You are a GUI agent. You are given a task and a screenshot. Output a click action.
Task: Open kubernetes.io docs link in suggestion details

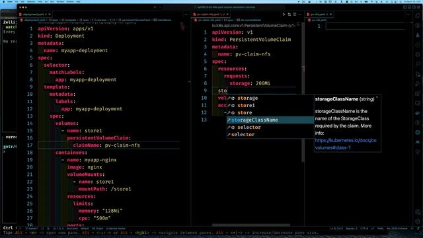(x=346, y=144)
